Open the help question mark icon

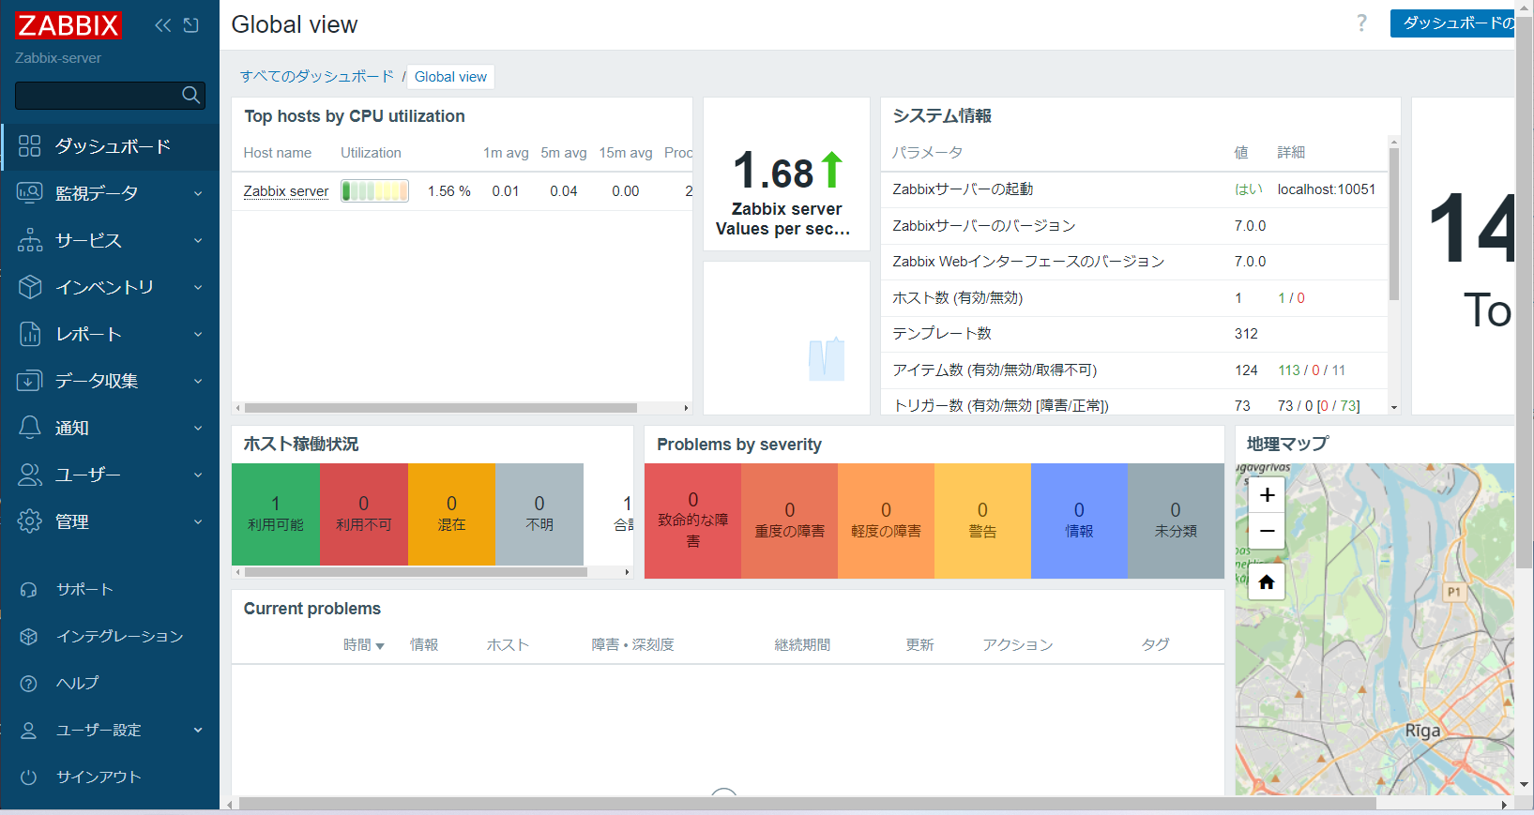click(x=1361, y=23)
